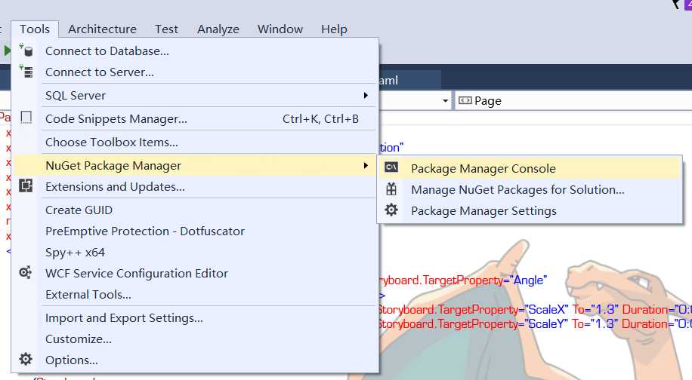
Task: Click the Ctrl+K, Ctrl+B shortcut text
Action: [320, 118]
